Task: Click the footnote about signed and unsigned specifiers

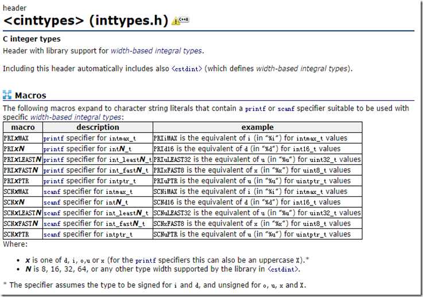Action: click(154, 285)
